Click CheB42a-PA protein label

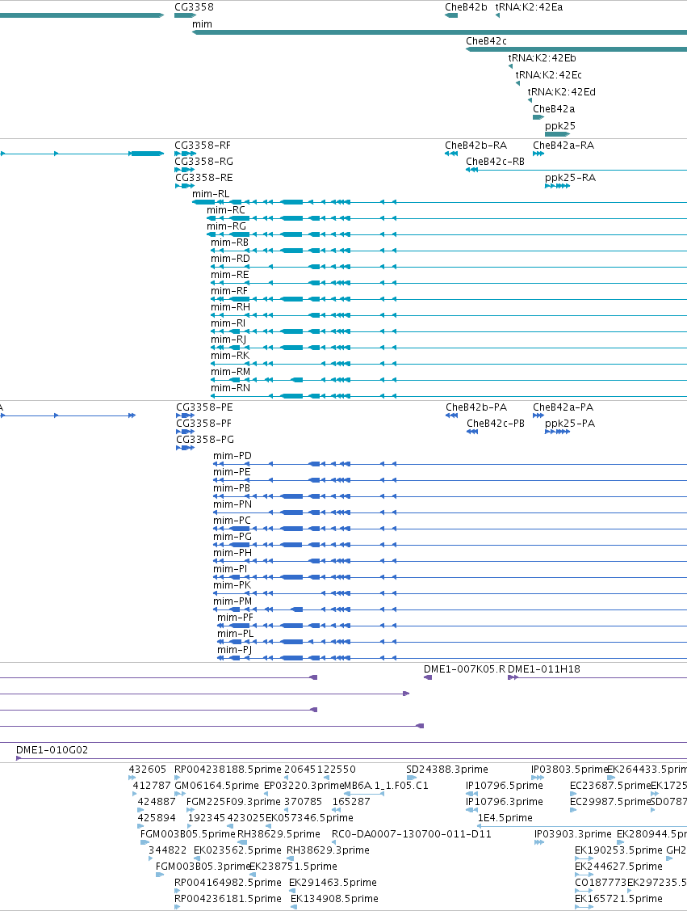pos(563,407)
